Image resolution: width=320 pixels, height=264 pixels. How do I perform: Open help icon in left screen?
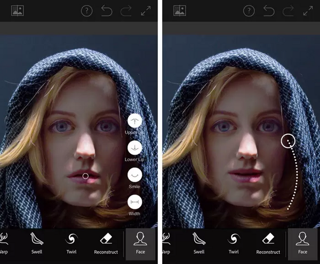tap(87, 11)
